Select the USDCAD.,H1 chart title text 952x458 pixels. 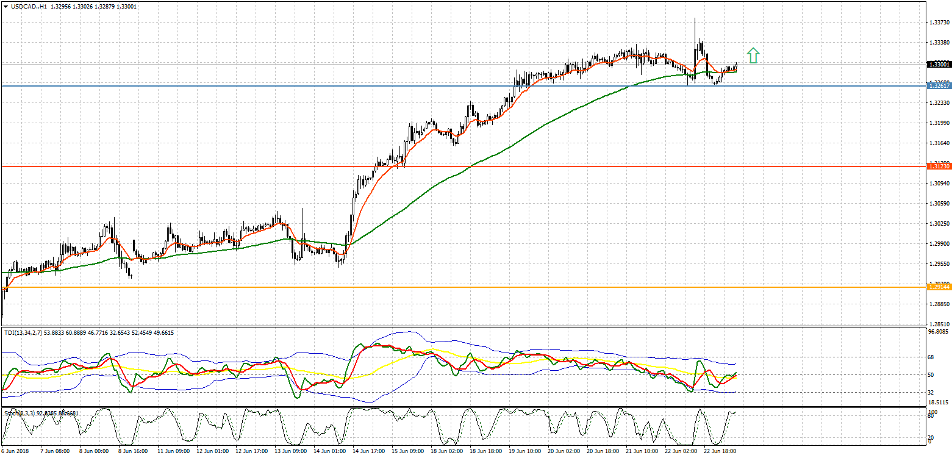[x=29, y=6]
